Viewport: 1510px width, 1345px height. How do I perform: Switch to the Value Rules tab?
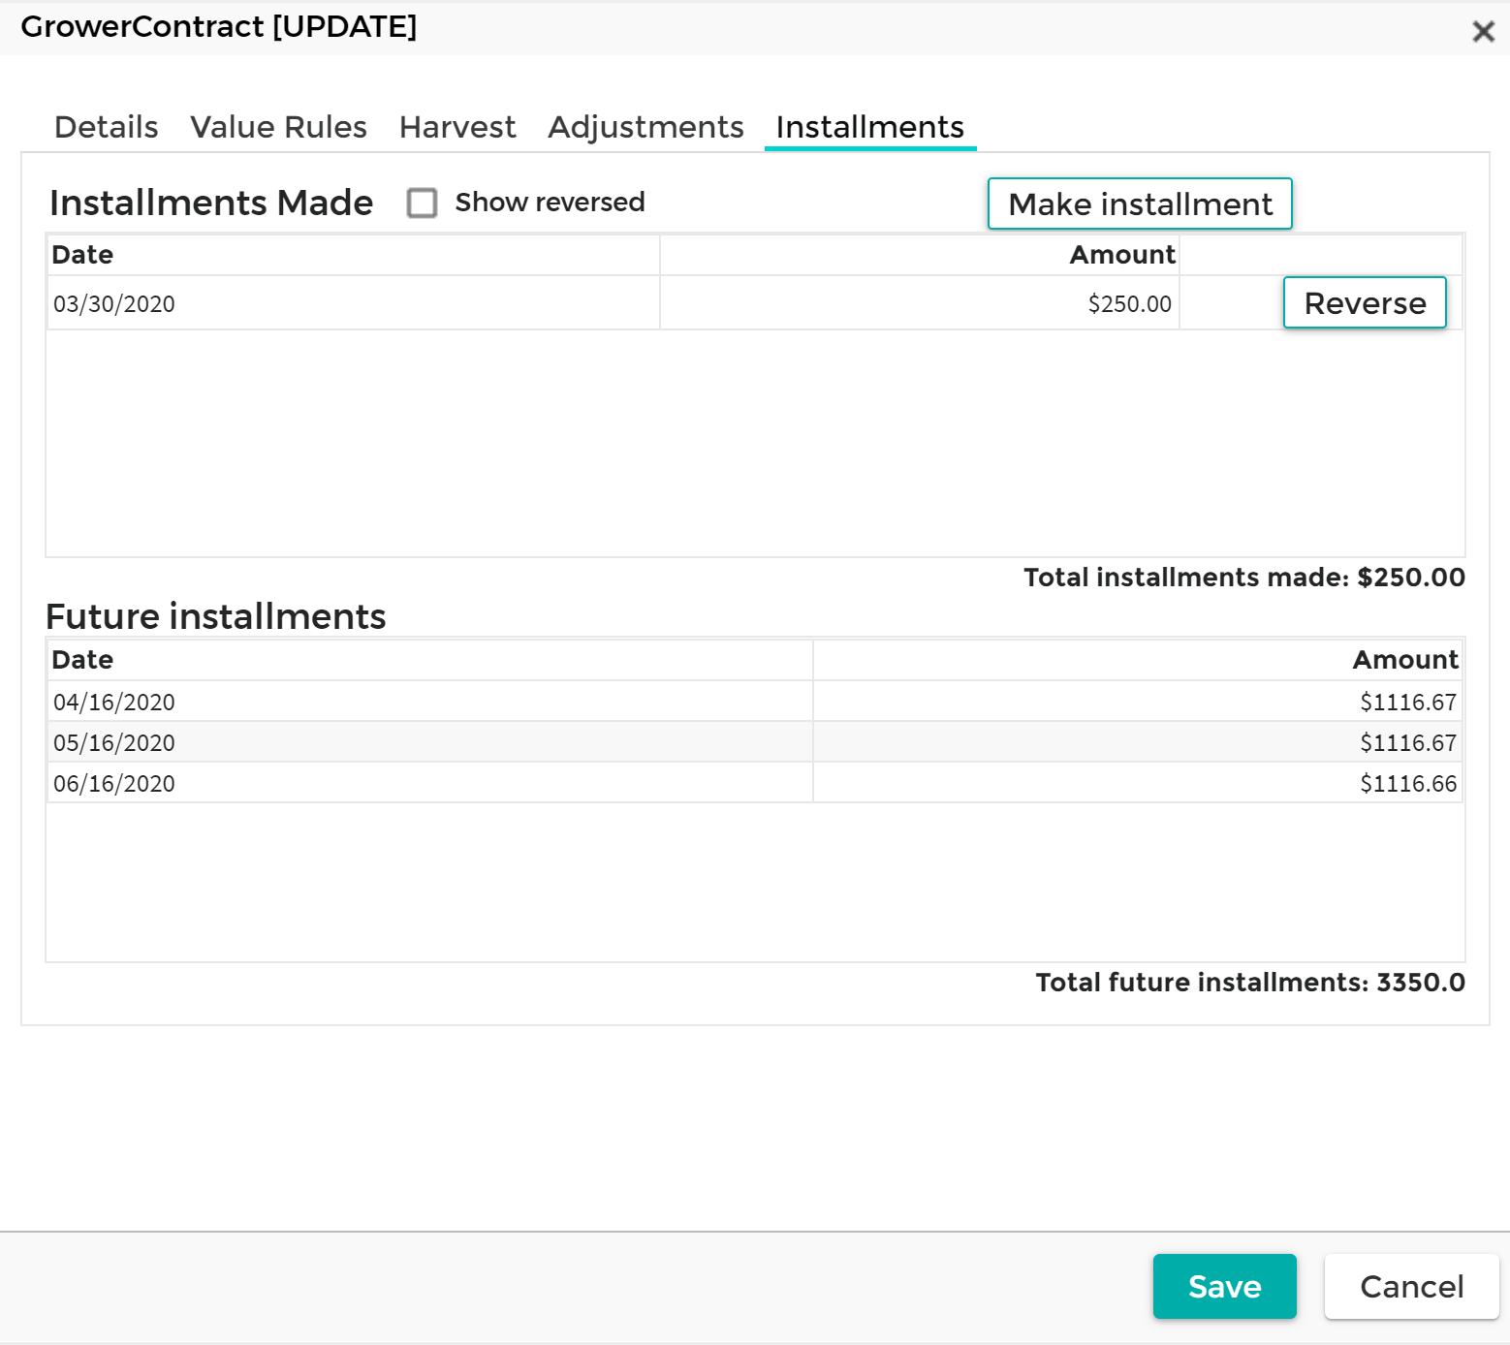pos(278,127)
